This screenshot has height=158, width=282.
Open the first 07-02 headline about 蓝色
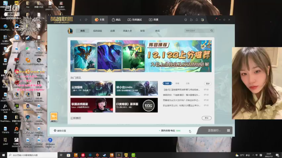(182, 90)
